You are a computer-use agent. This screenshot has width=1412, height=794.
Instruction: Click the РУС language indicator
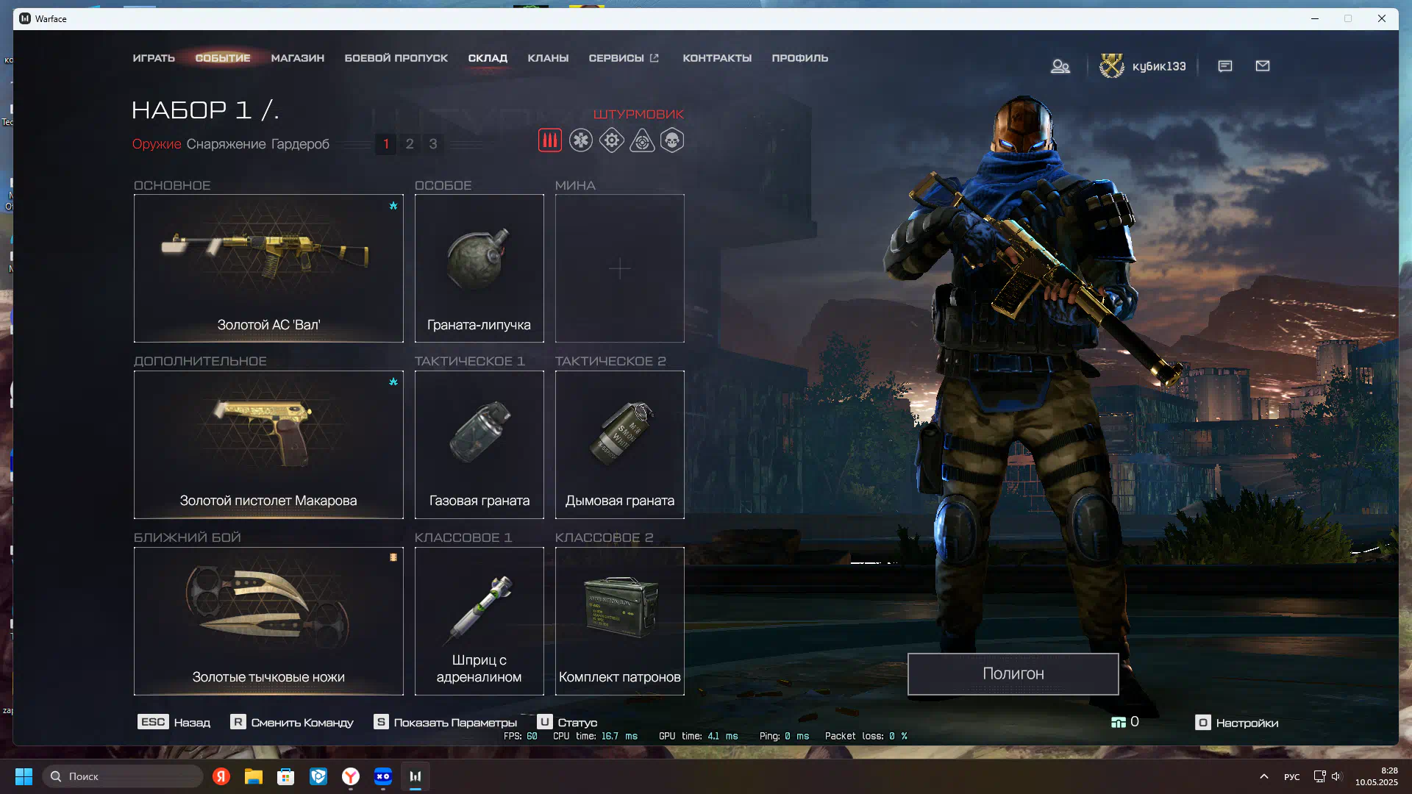(1292, 776)
